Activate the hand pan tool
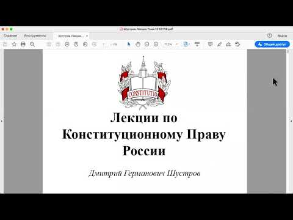293x220 pixels. tap(138, 44)
